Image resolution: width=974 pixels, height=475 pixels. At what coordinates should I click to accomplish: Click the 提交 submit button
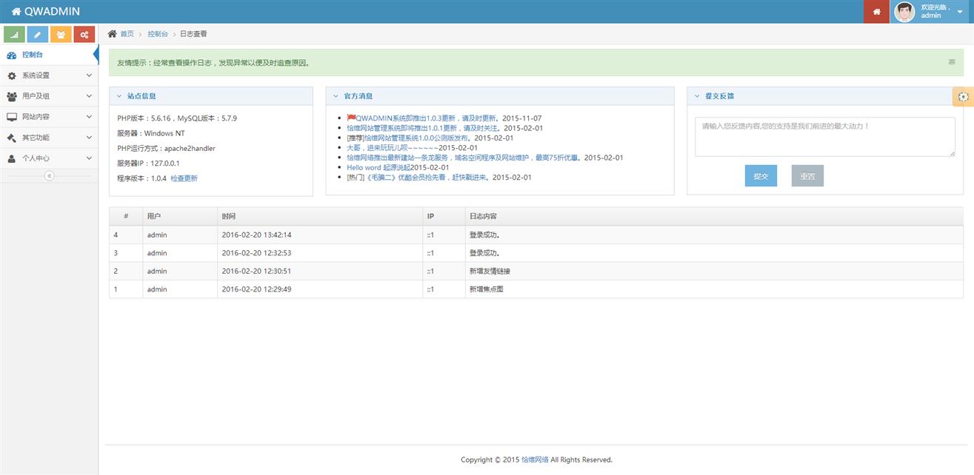coord(761,176)
